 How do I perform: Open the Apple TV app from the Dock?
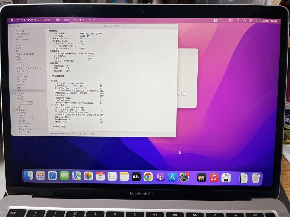(x=136, y=177)
